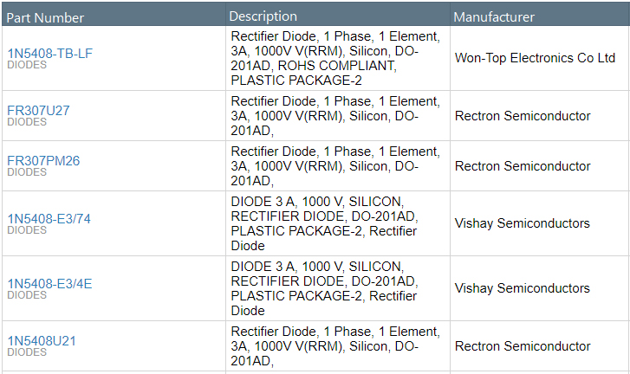Click the description of 1N5408-TB-LF
Screen dimensions: 630x374
click(336, 58)
